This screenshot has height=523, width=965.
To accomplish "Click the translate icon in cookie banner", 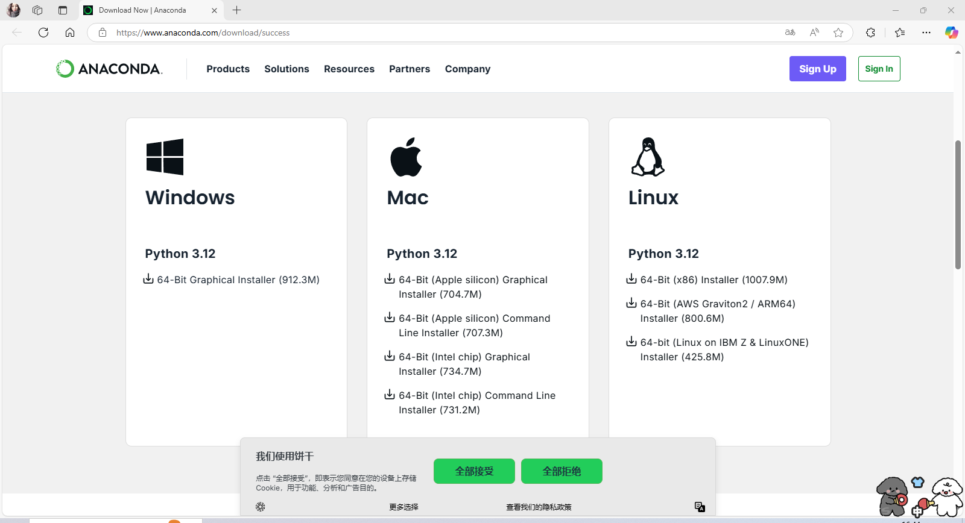I will [700, 507].
